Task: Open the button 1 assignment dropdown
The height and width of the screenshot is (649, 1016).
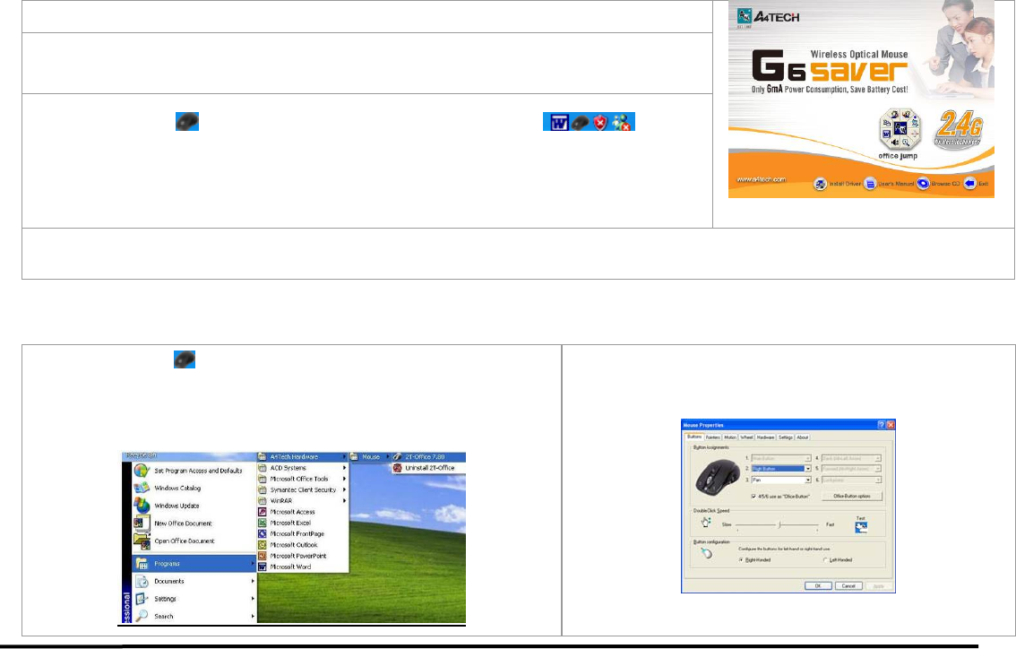Action: click(x=781, y=458)
